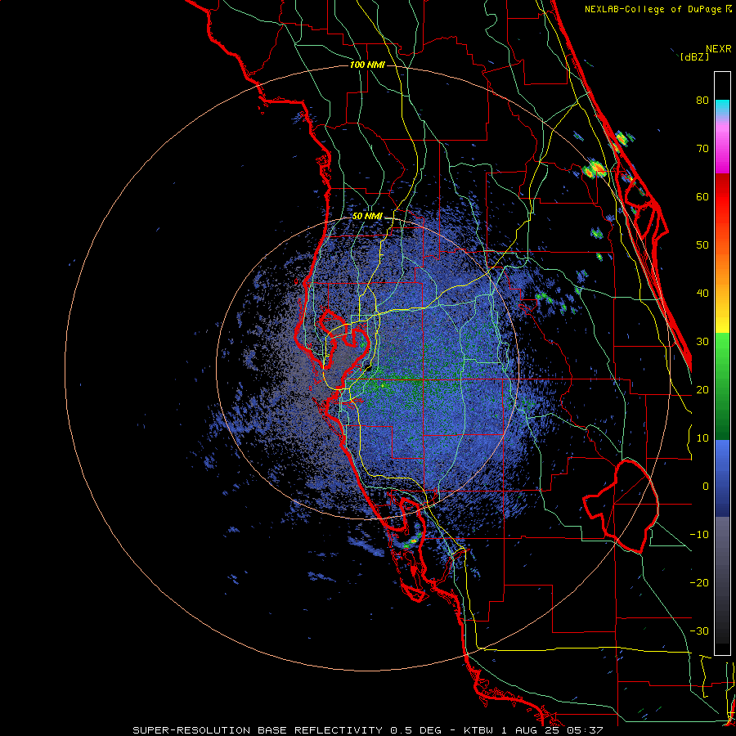
Task: Click the 40 value on dBZ scale
Action: [702, 294]
